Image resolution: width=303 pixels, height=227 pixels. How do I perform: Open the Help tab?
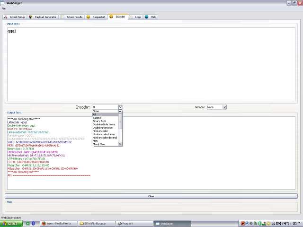[151, 17]
